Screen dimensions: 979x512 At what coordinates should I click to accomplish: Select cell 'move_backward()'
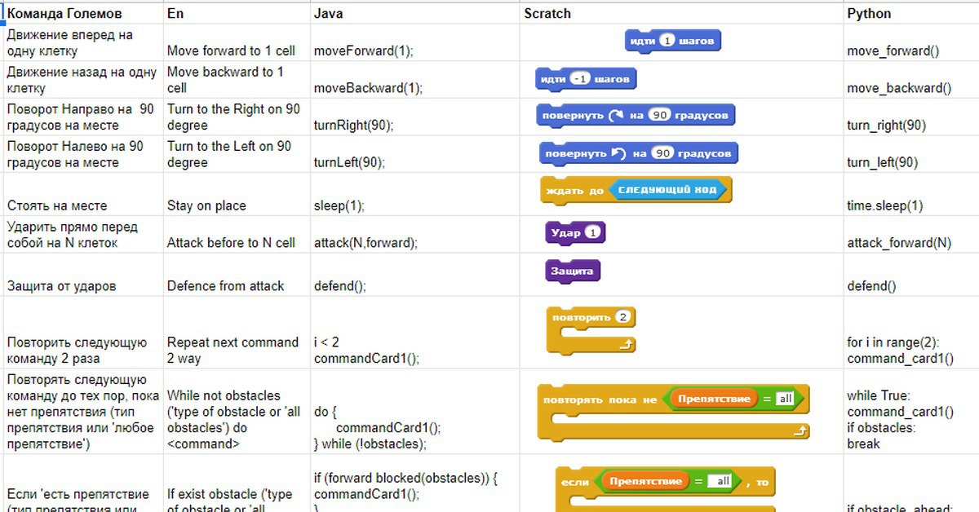(911, 80)
